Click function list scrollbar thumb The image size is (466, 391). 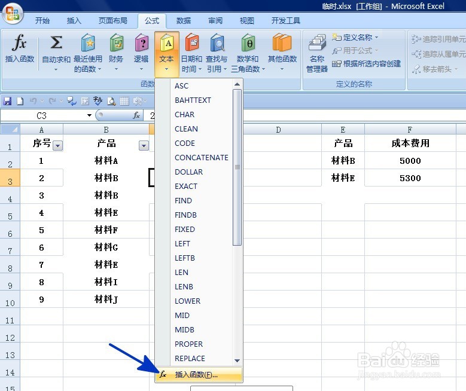pyautogui.click(x=237, y=167)
